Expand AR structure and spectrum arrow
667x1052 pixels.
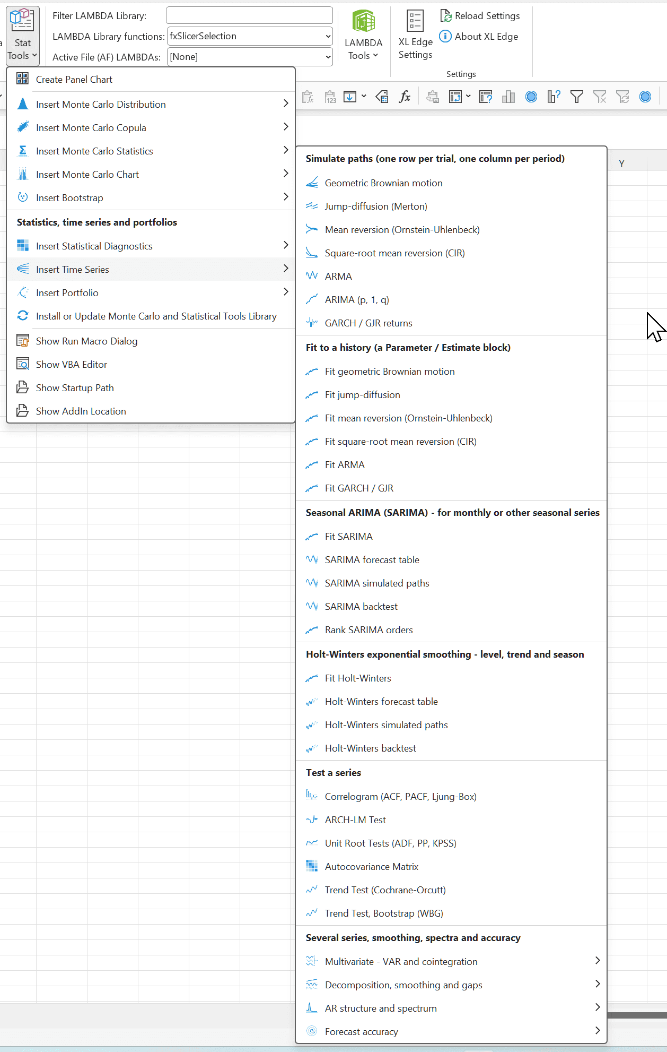[x=598, y=1007]
